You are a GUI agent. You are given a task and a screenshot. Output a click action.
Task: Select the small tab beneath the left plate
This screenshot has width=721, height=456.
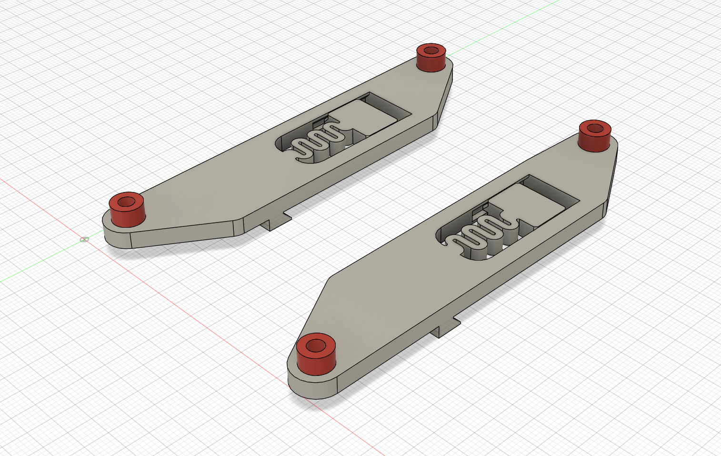pos(276,222)
